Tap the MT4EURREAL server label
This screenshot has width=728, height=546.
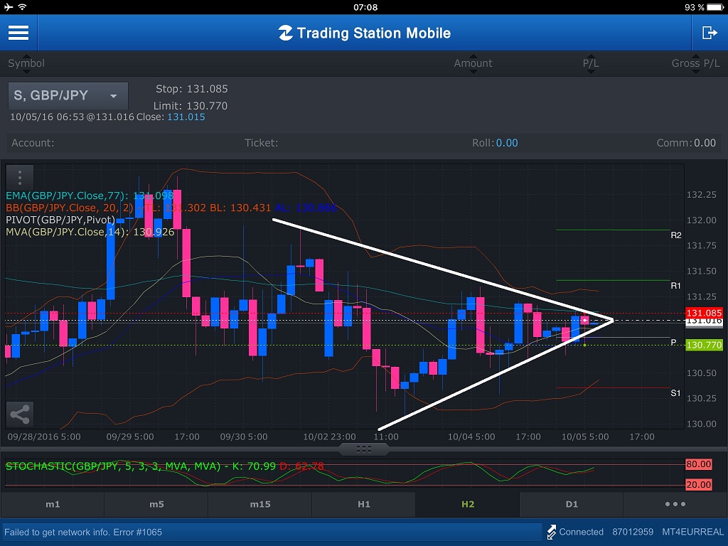(692, 532)
